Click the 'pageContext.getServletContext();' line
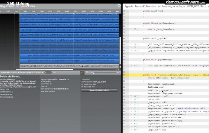The image size is (209, 133). click(x=166, y=118)
